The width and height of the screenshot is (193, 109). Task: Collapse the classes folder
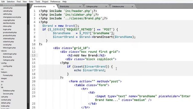4,51
